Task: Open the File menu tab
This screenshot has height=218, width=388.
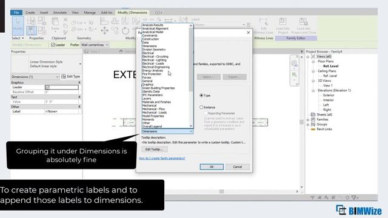Action: tap(16, 12)
